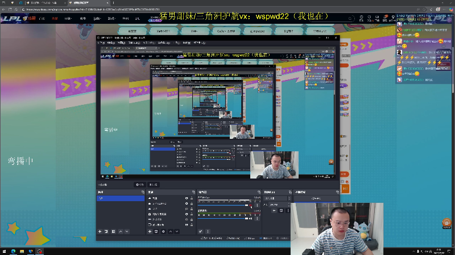
Task: Open a new browser tab
Action: coord(113,3)
